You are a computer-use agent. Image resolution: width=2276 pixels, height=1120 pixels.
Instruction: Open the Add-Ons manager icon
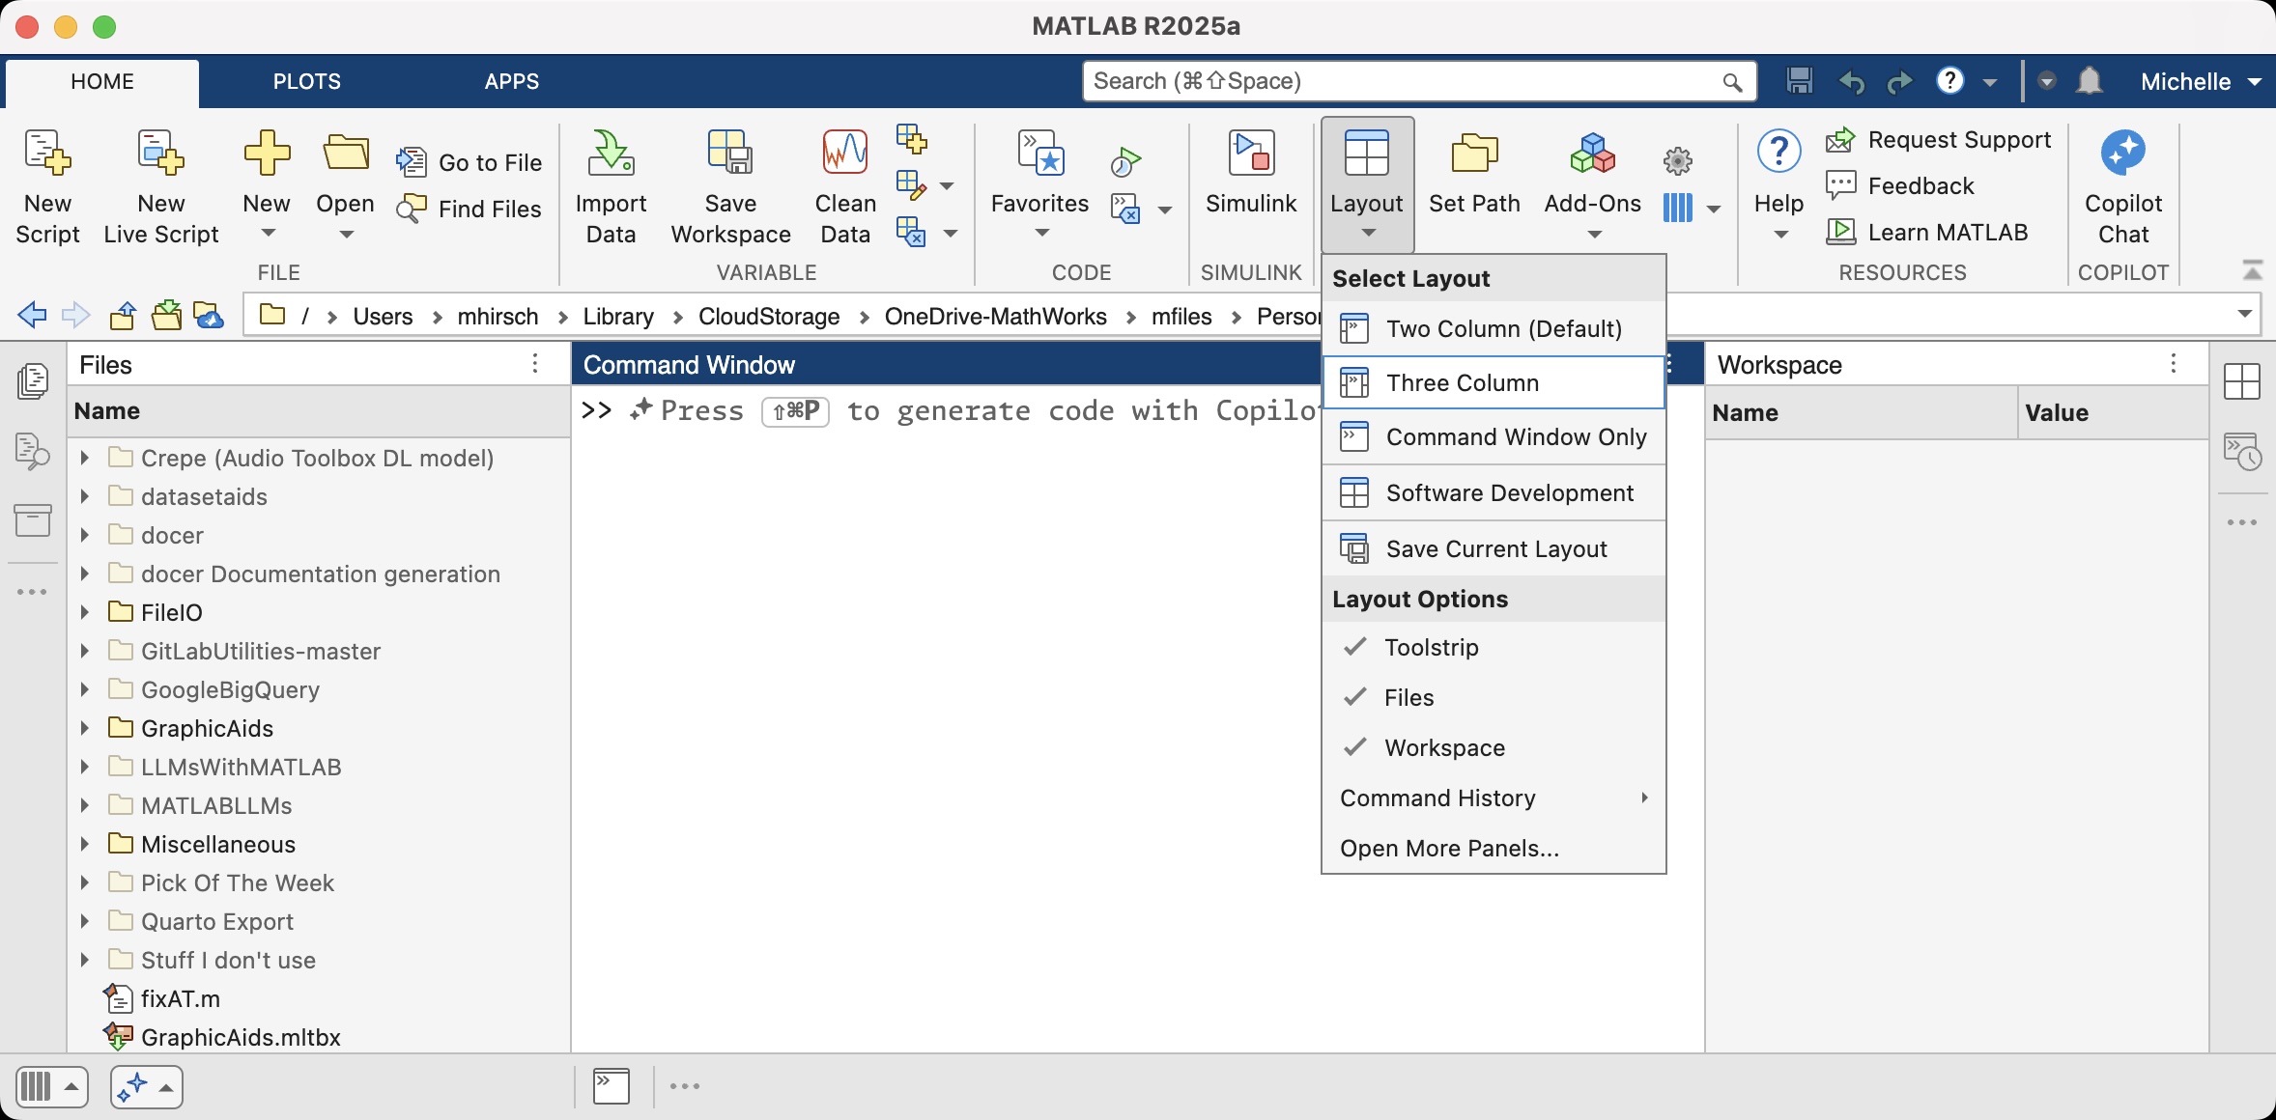[1592, 154]
